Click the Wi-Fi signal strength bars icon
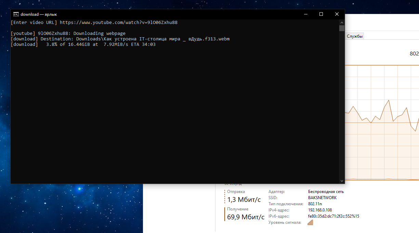This screenshot has width=419, height=233. pyautogui.click(x=310, y=223)
